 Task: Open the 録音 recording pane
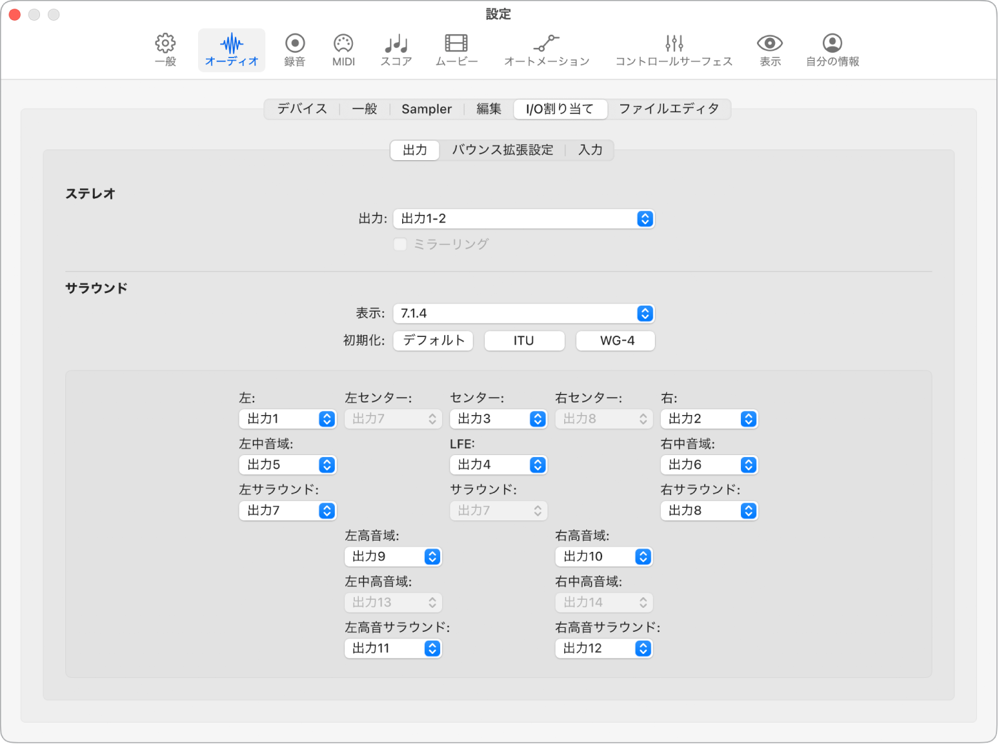coord(295,50)
